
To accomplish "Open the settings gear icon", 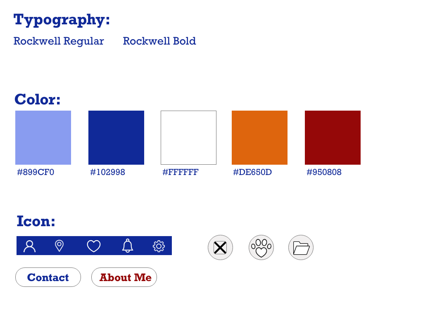I will (x=159, y=246).
